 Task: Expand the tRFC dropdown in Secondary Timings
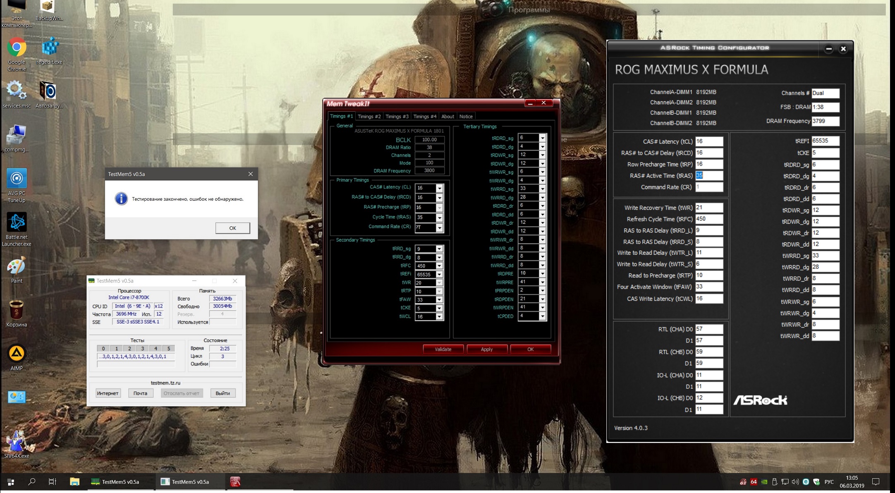(x=439, y=266)
